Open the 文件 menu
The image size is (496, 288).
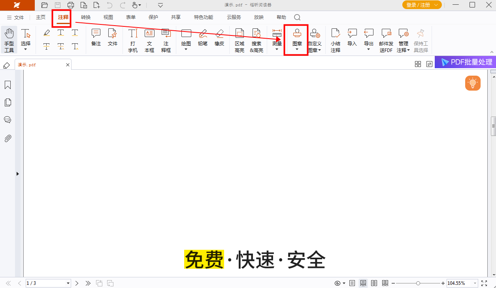point(15,17)
